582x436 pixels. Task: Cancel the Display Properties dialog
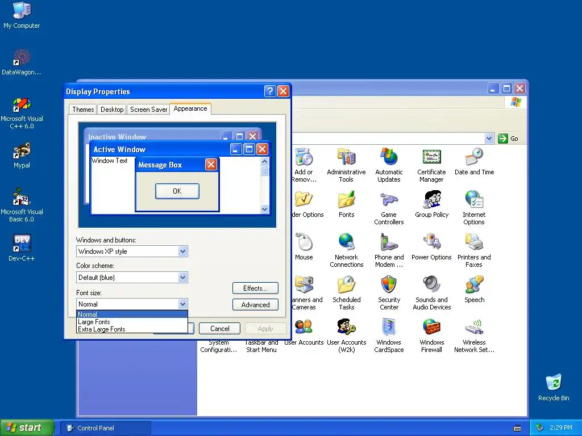[x=219, y=329]
